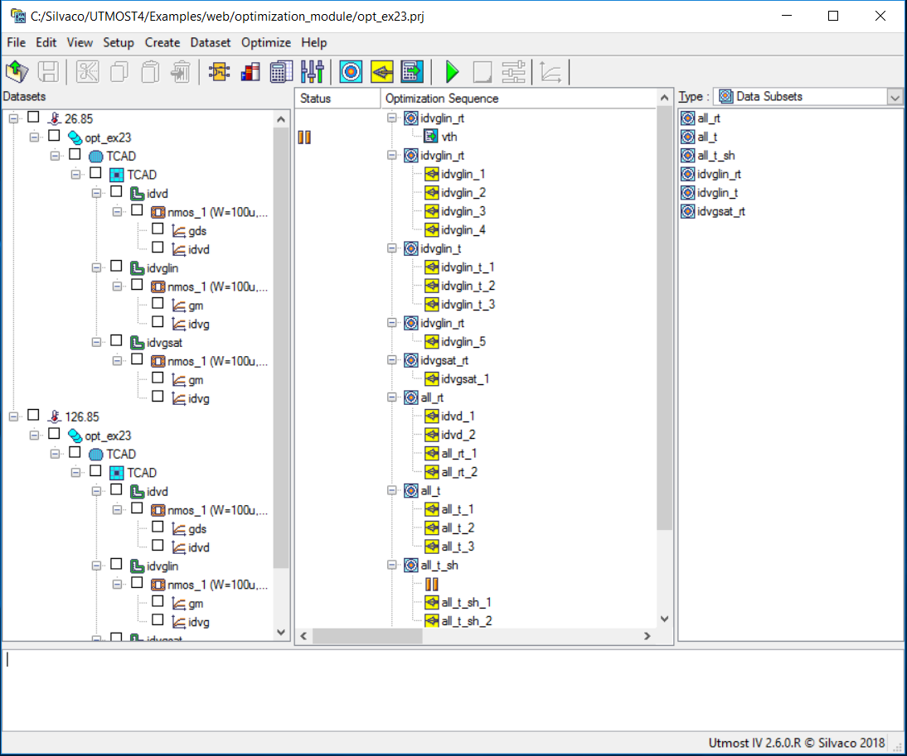This screenshot has width=907, height=756.
Task: Open the File menu
Action: (x=17, y=42)
